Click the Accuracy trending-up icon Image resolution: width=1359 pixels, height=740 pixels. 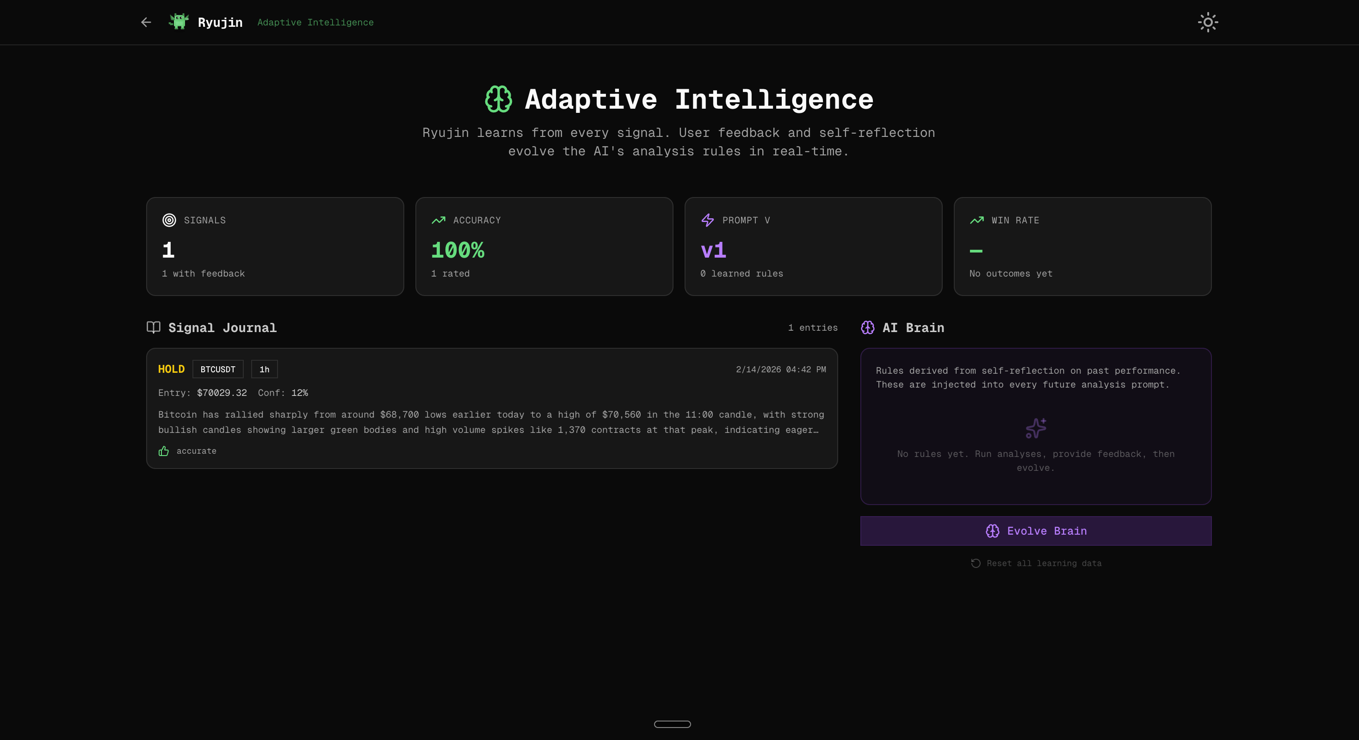tap(439, 221)
